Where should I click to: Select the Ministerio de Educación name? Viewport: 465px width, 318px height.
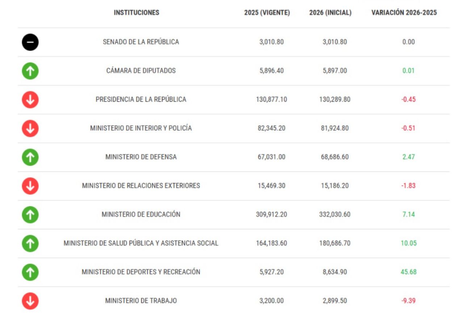tap(141, 215)
